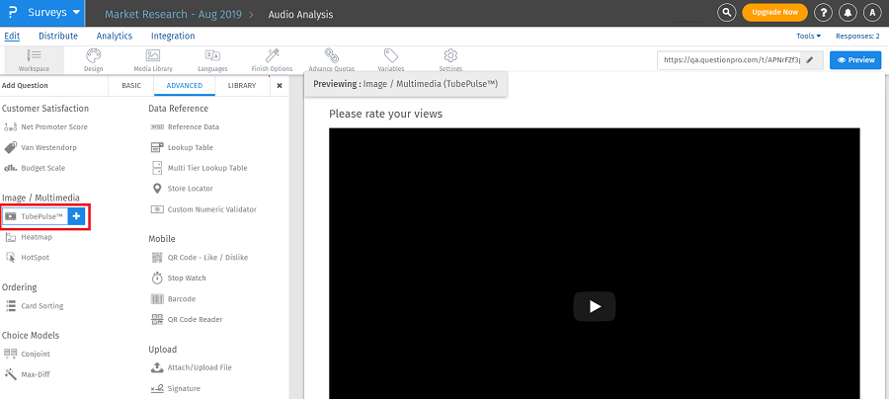This screenshot has width=889, height=399.
Task: Expand the Surveys product dropdown
Action: pyautogui.click(x=76, y=14)
